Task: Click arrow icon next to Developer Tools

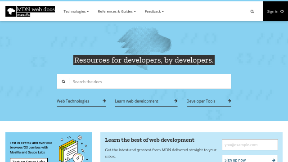Action: 229,101
